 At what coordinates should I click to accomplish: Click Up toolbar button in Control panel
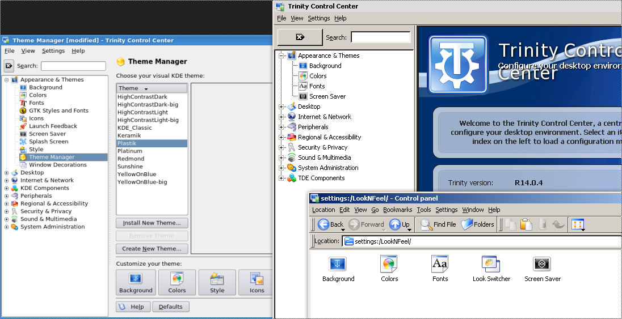click(x=400, y=224)
